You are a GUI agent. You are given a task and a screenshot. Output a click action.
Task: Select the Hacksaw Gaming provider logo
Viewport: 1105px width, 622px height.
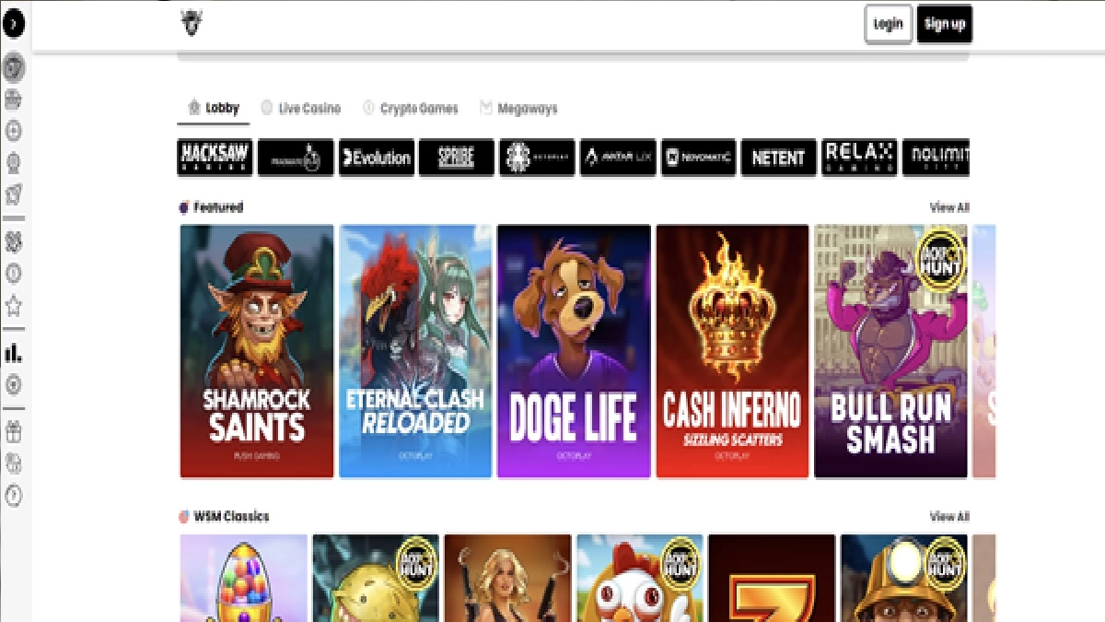pyautogui.click(x=215, y=158)
